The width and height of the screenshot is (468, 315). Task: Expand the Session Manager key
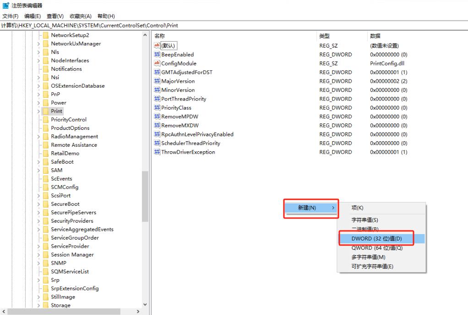pos(39,254)
